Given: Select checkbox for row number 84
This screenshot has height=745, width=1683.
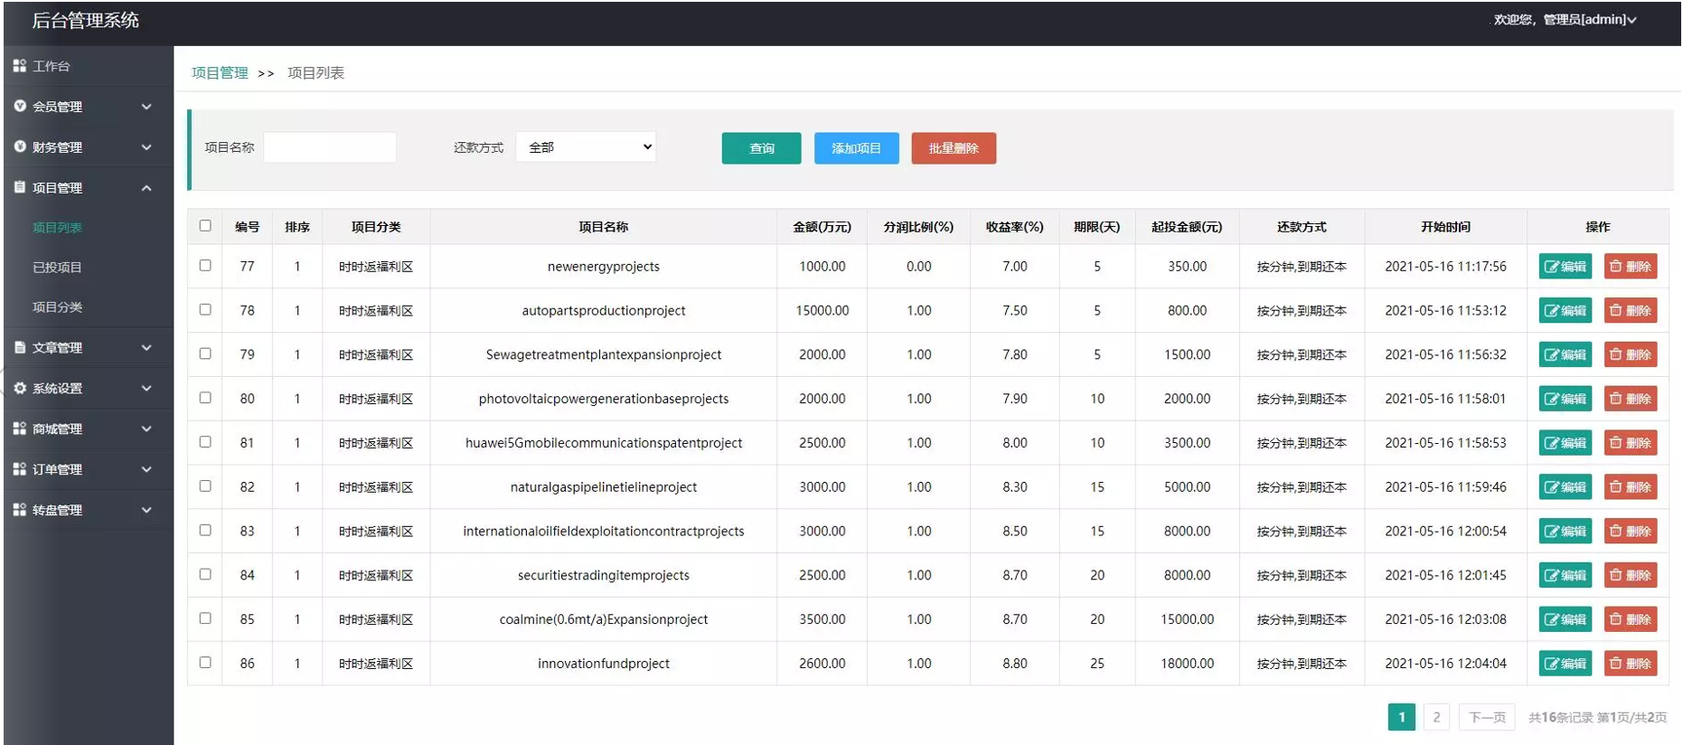Looking at the screenshot, I should point(205,574).
